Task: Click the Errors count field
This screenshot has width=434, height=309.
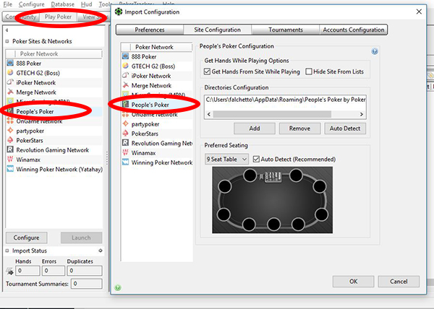Action: click(x=54, y=271)
